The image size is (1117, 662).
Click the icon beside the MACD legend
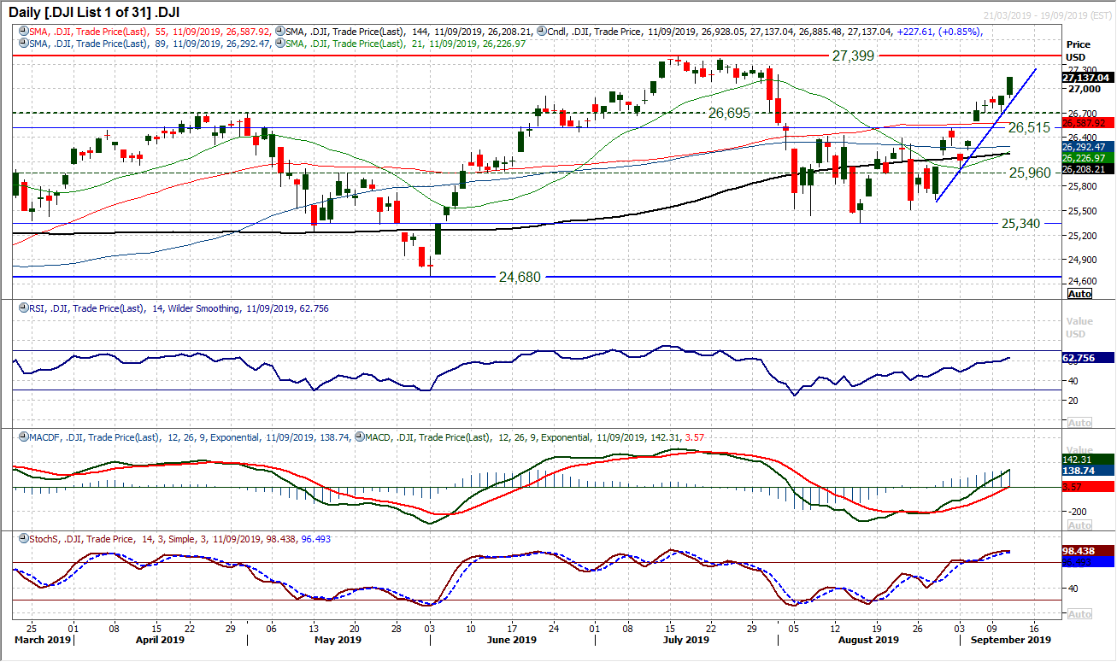360,437
